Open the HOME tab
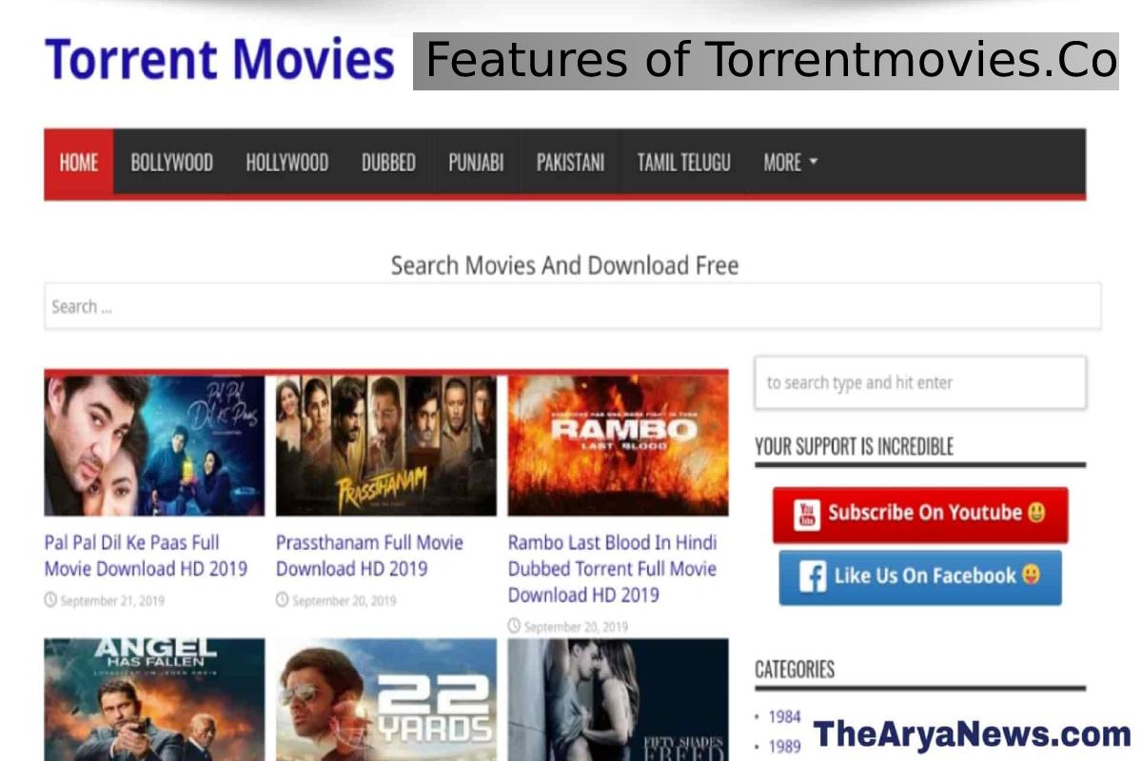This screenshot has width=1142, height=761. click(x=79, y=163)
